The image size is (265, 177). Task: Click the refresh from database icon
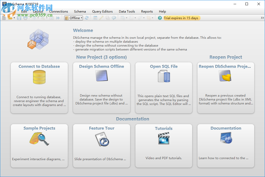coord(87,18)
